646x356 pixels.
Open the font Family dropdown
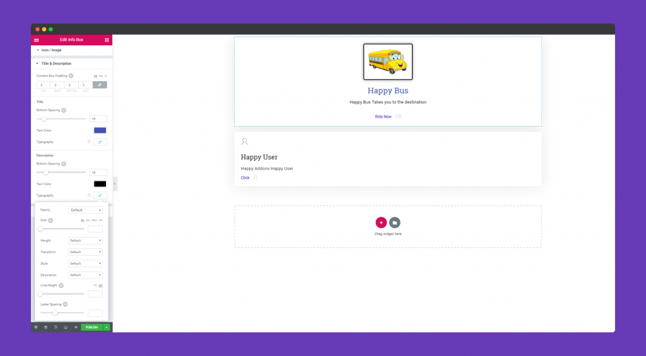(x=85, y=210)
